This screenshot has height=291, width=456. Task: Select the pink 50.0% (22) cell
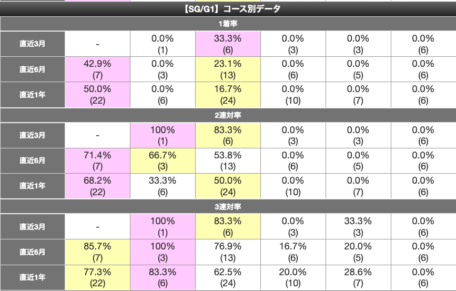(x=97, y=95)
